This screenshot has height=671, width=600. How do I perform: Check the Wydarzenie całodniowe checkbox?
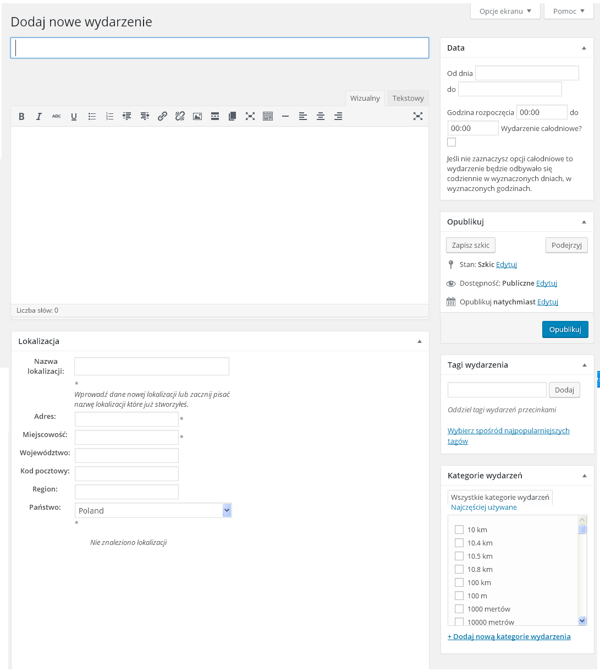click(452, 142)
